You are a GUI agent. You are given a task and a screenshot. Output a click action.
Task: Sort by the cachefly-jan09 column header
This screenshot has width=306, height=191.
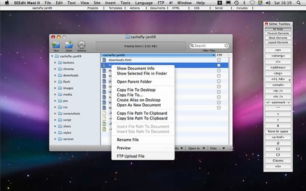tap(158, 55)
